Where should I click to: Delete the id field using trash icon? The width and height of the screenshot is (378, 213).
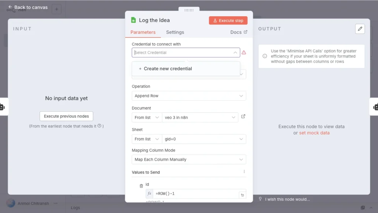pos(141,186)
